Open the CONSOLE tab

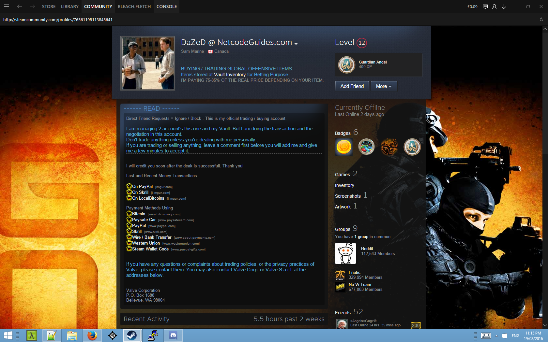point(166,7)
